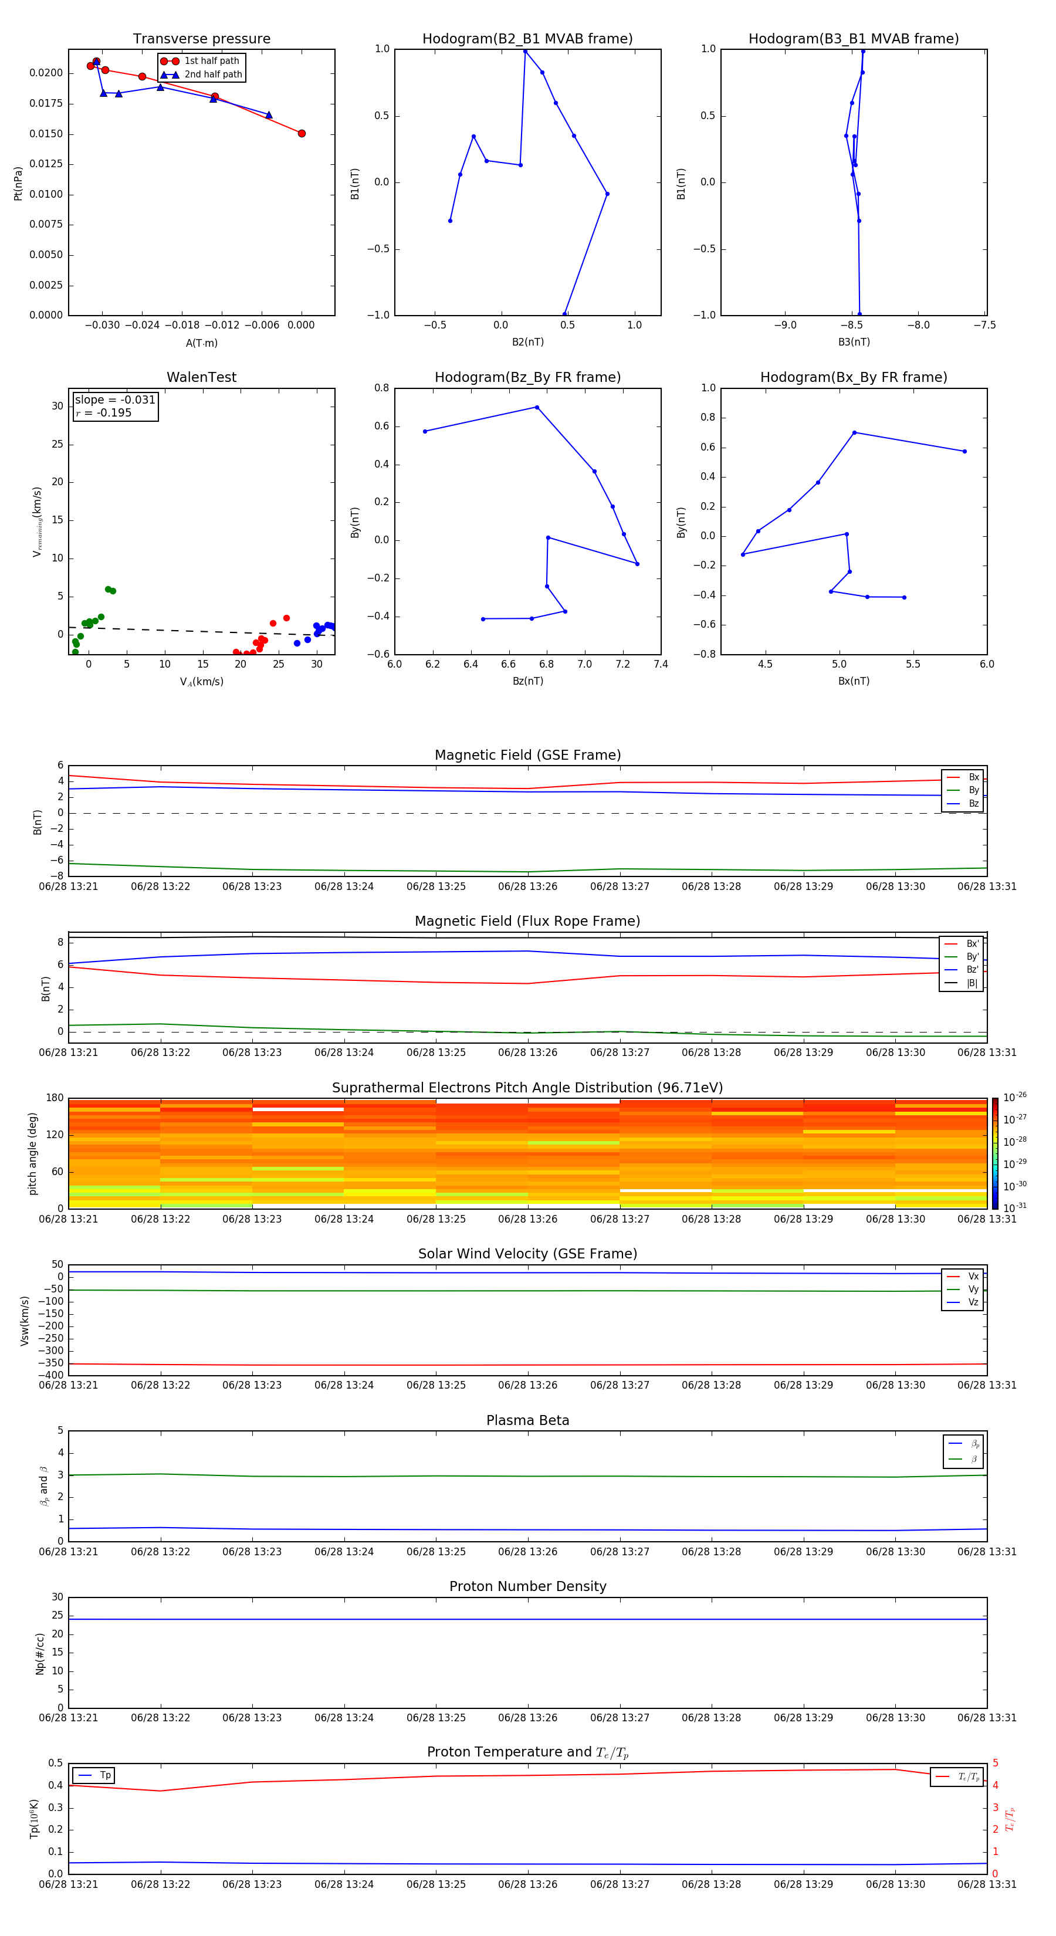Screen dimensions: 1056x1936
Task: Select the 'Solar Wind Velocity (GSE Frame)' title
Action: coord(527,1254)
